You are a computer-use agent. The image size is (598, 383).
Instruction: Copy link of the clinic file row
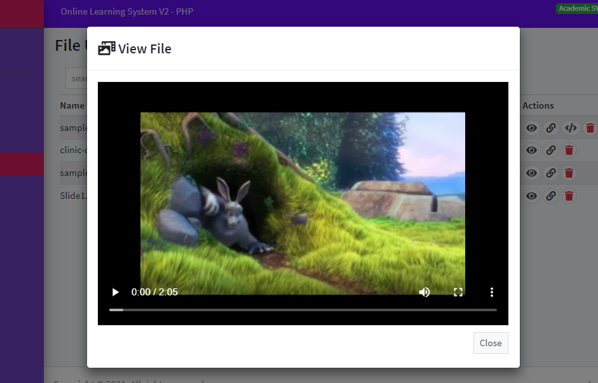551,150
